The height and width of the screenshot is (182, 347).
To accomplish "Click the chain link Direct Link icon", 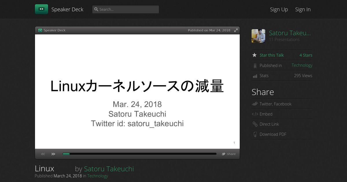I will 255,124.
